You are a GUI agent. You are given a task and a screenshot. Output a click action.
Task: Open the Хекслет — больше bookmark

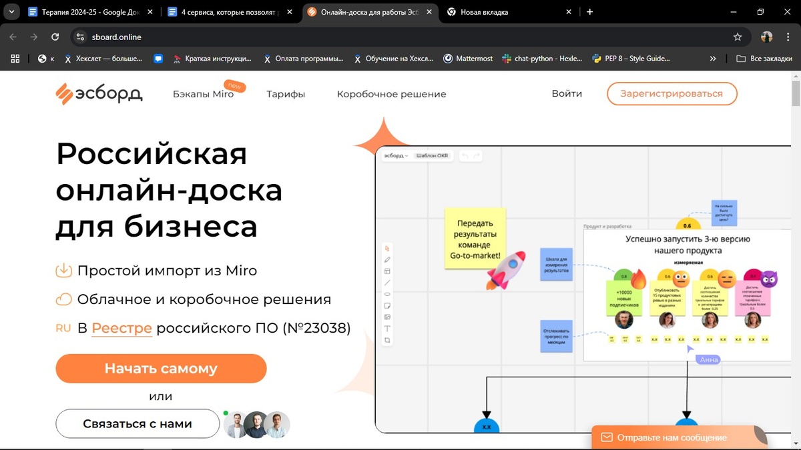coord(103,59)
